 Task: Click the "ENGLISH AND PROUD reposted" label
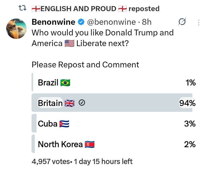coord(95,9)
